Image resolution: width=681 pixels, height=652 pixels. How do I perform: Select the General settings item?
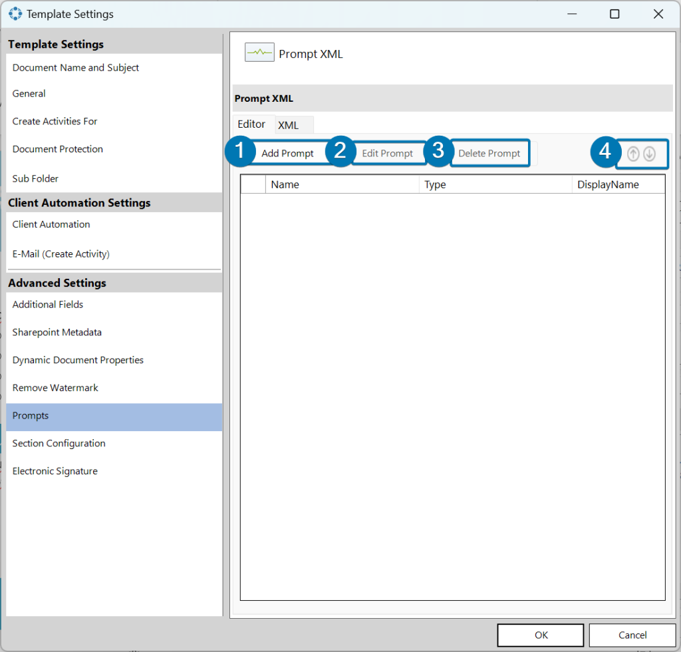[114, 94]
